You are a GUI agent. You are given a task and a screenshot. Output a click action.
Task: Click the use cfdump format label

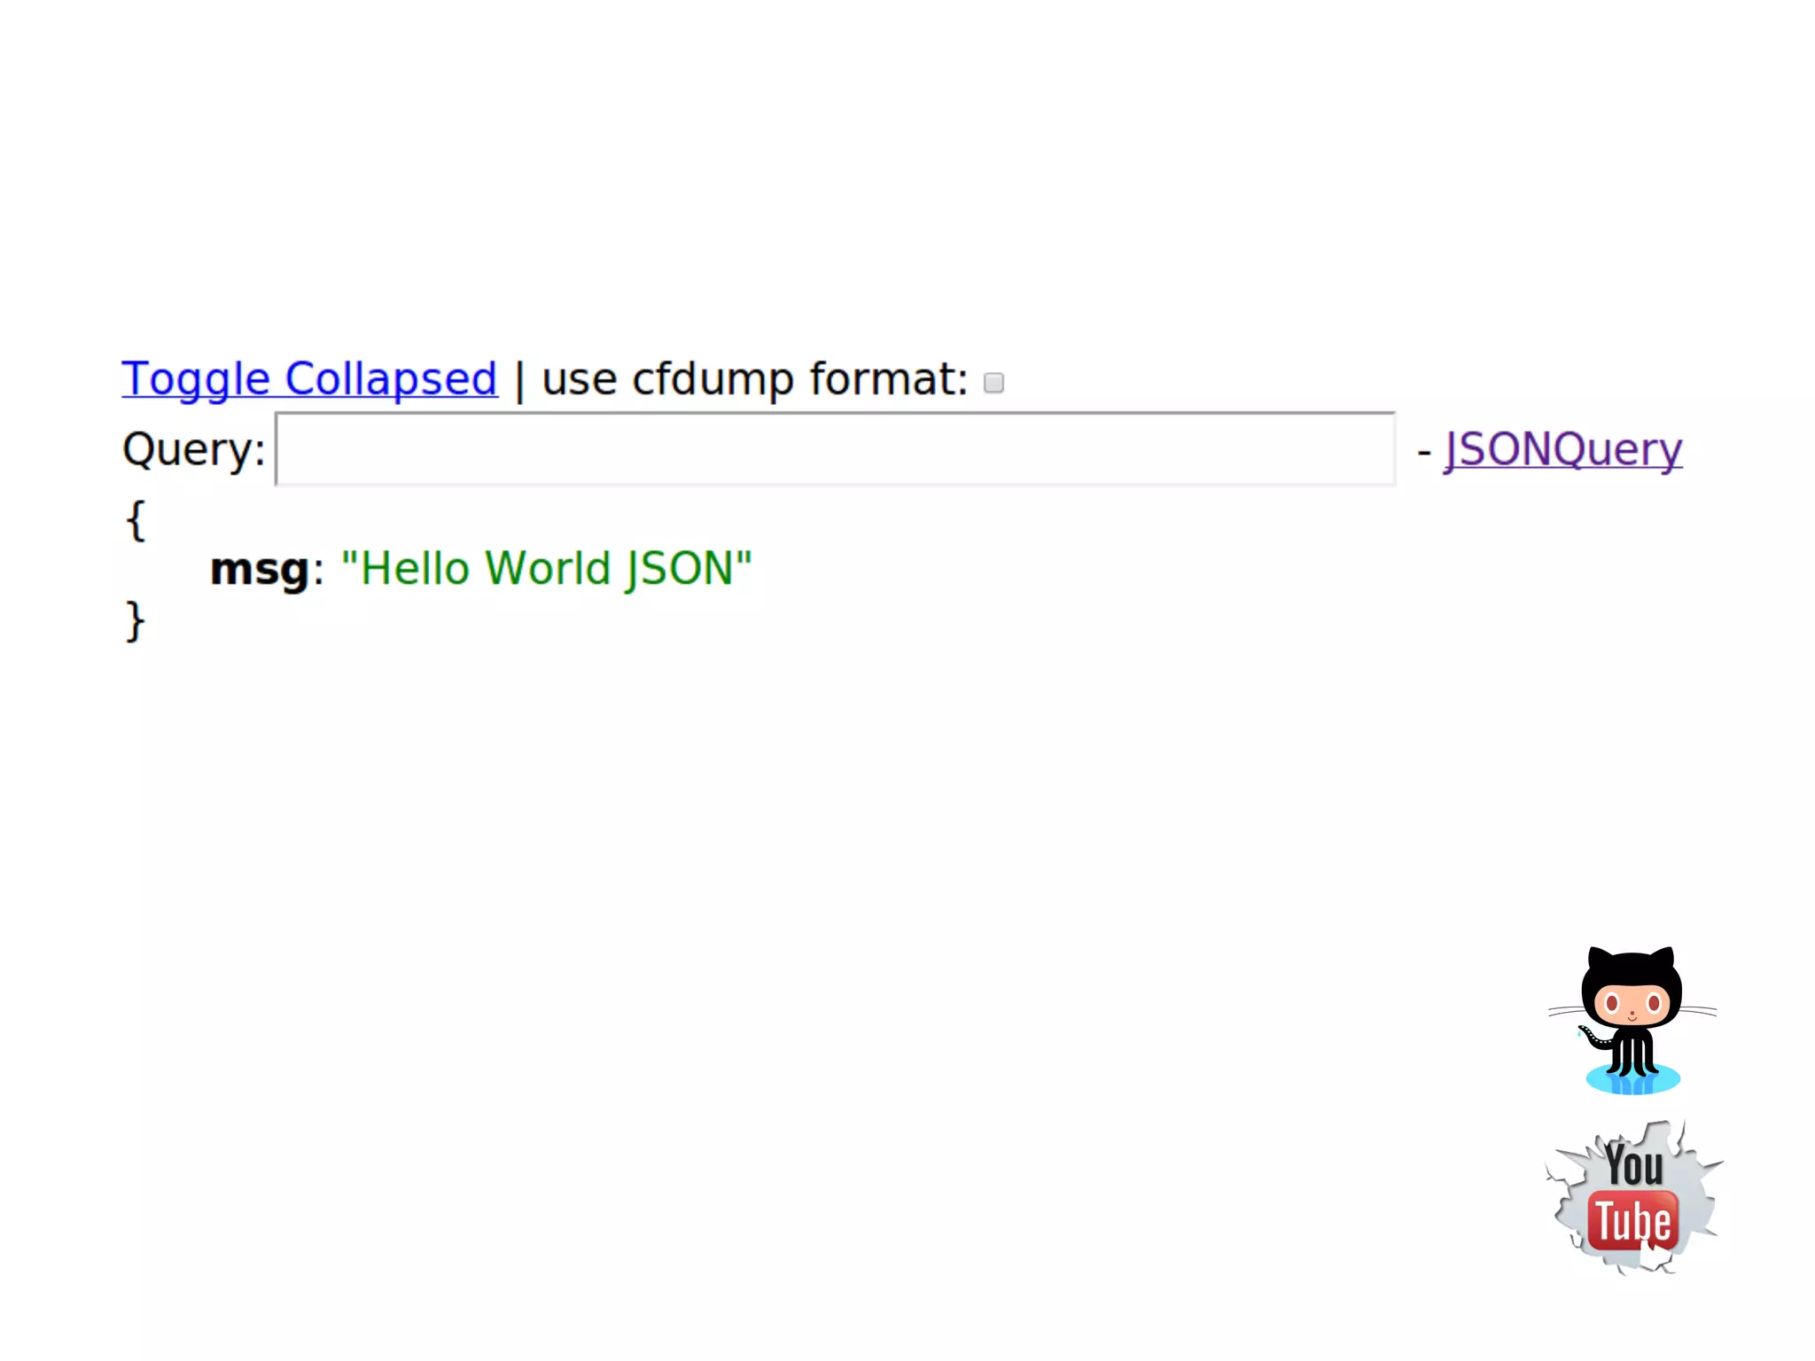[754, 379]
